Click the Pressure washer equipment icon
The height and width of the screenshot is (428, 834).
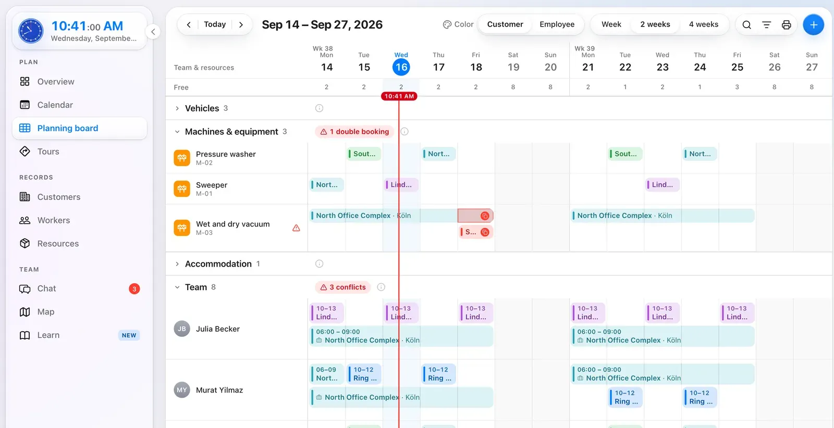coord(182,158)
